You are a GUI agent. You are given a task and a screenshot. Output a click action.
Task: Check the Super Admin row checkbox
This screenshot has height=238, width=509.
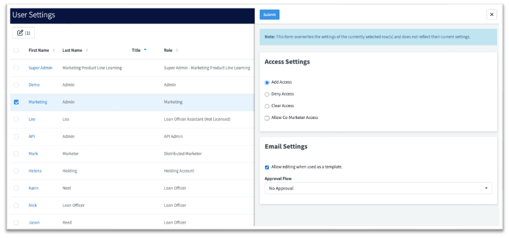[16, 68]
